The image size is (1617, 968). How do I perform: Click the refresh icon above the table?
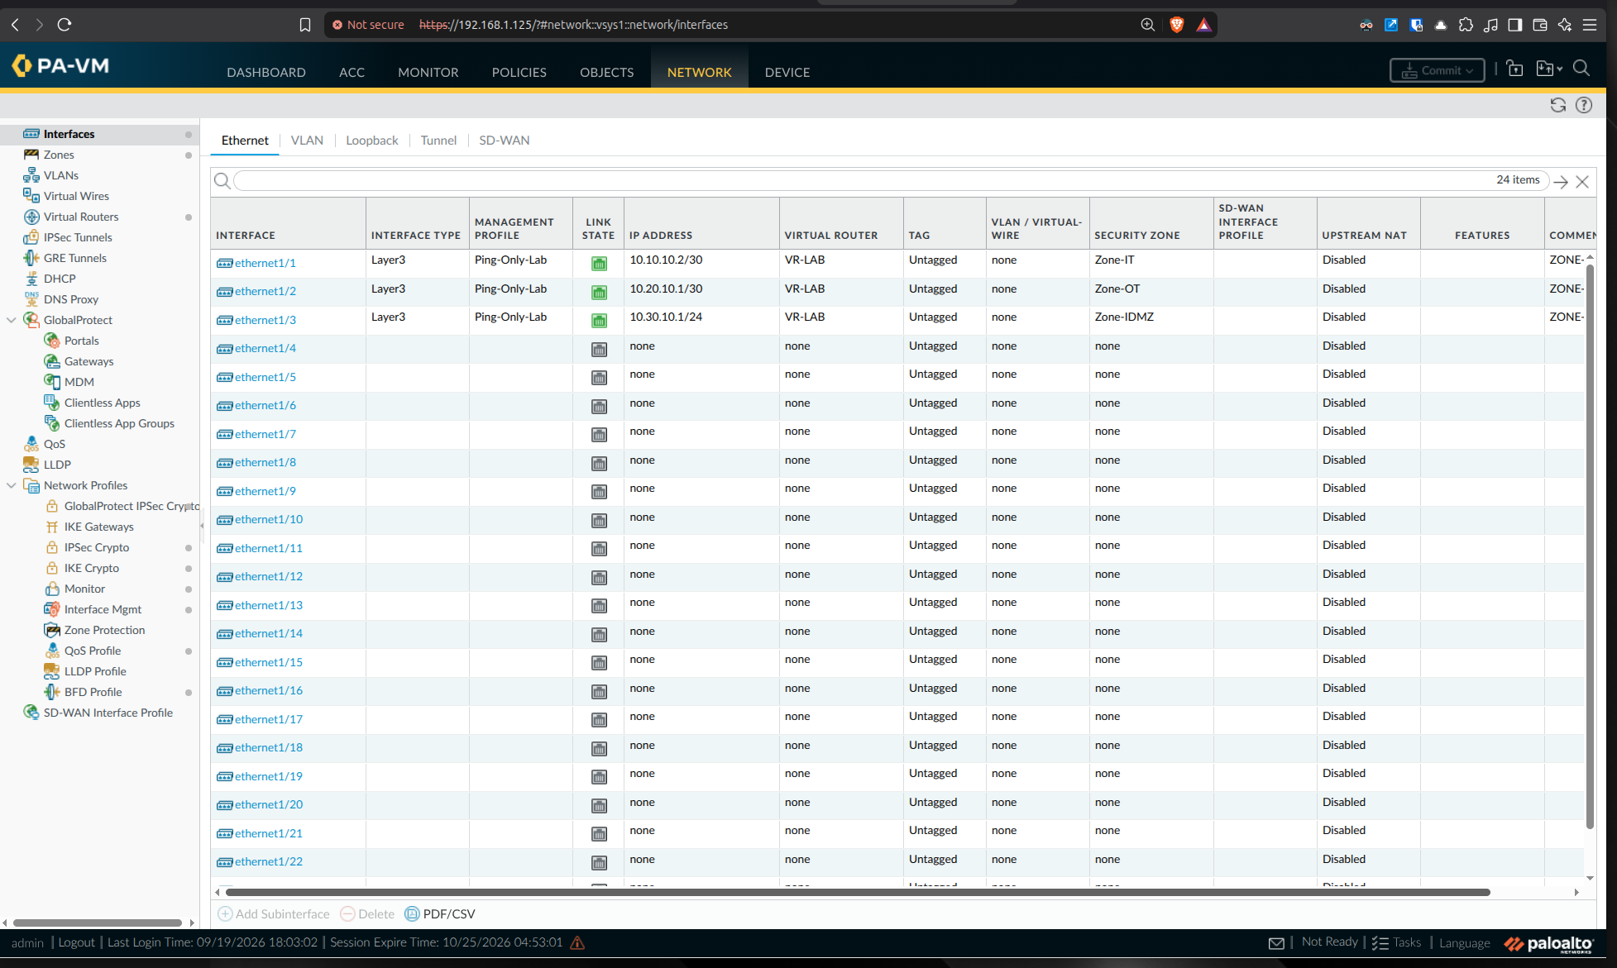pos(1558,105)
